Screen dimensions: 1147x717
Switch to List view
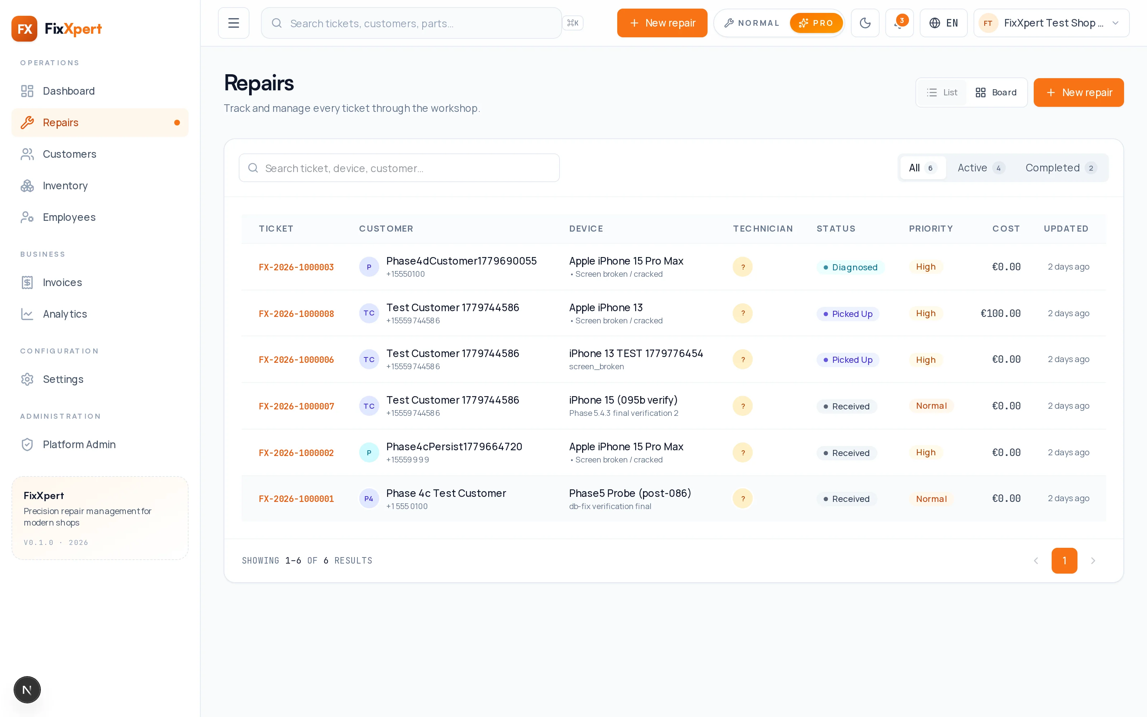tap(942, 92)
